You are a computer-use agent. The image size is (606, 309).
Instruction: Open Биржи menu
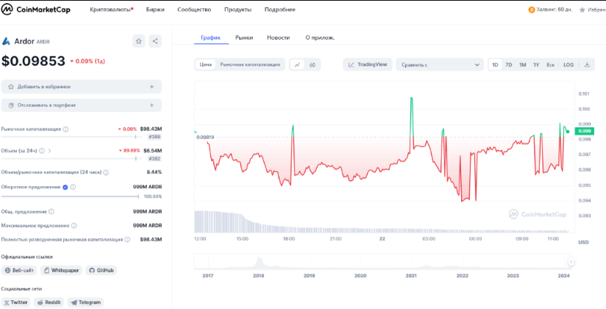155,10
